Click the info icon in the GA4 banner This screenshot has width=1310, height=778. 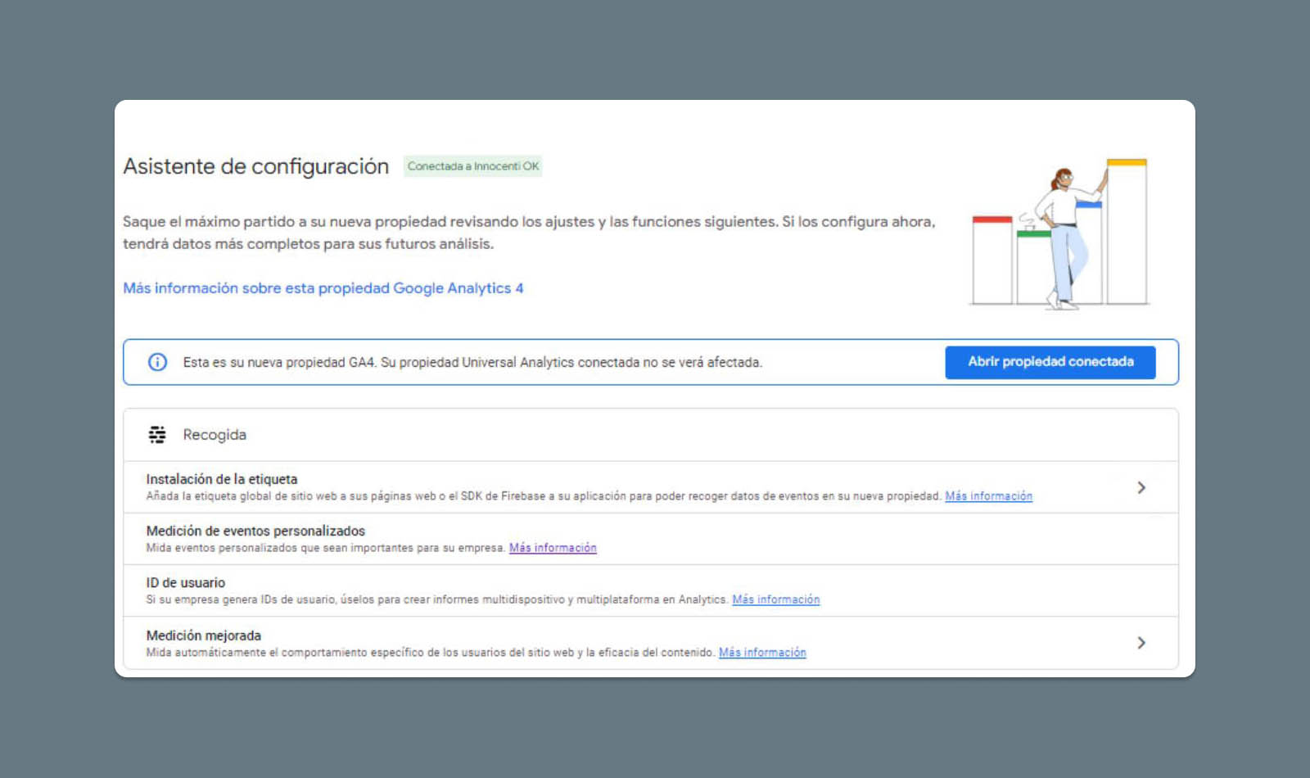click(157, 362)
